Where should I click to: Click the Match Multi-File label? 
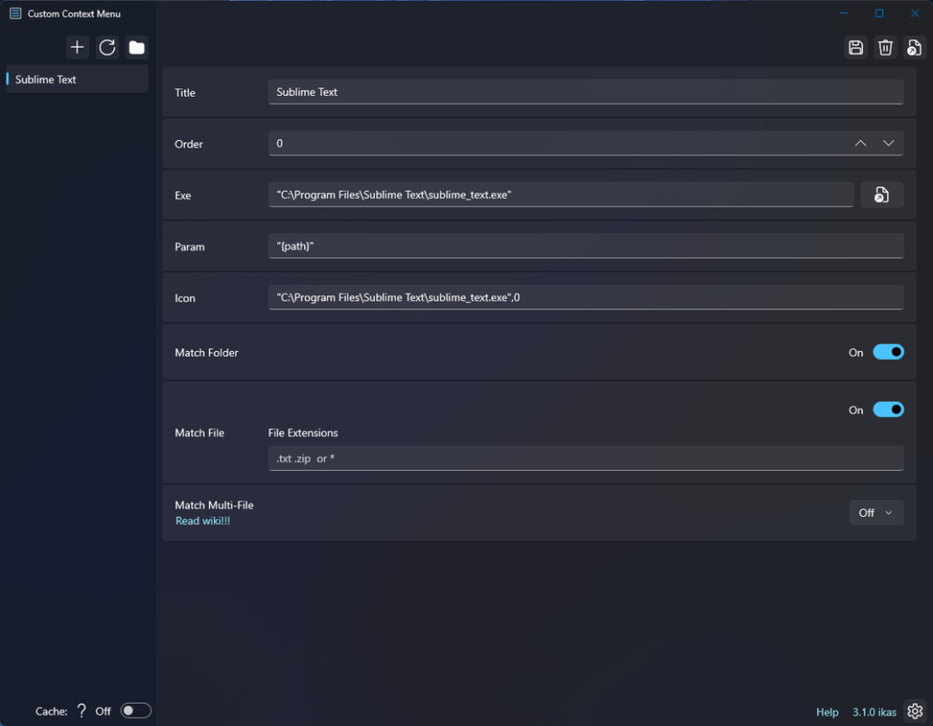(x=214, y=506)
